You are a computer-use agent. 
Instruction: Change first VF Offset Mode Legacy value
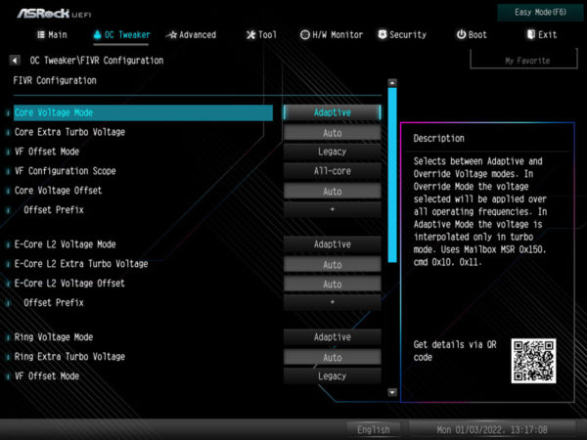[332, 152]
